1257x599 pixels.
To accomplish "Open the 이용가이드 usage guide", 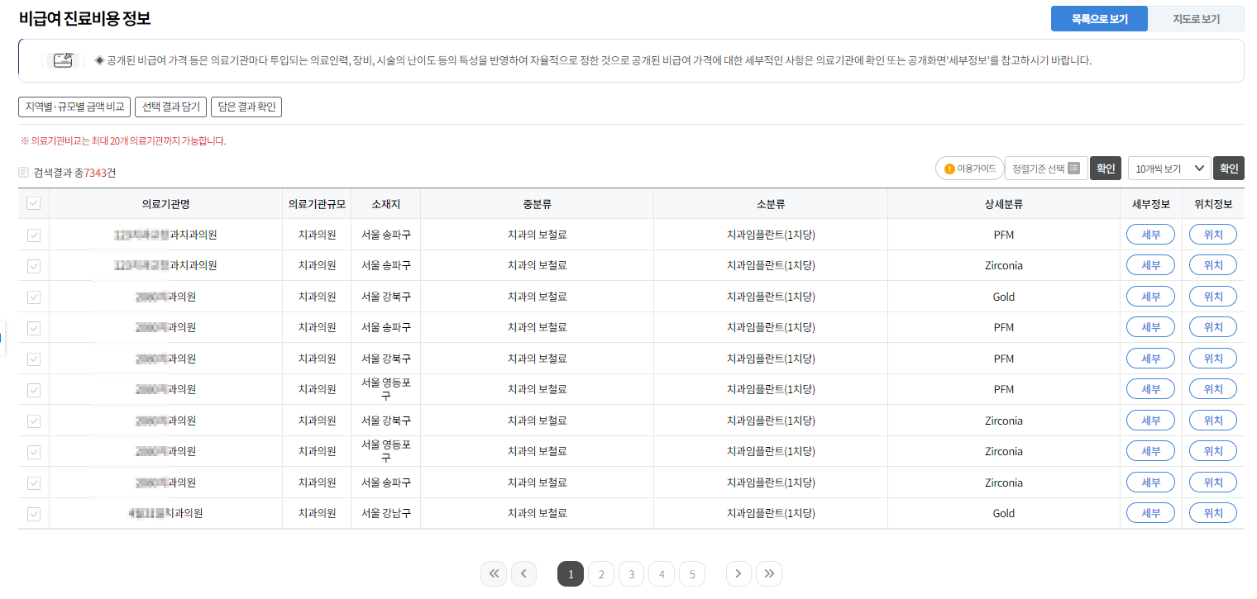I will pos(969,169).
